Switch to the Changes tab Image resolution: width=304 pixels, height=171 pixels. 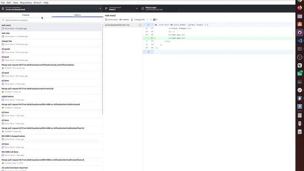click(26, 15)
